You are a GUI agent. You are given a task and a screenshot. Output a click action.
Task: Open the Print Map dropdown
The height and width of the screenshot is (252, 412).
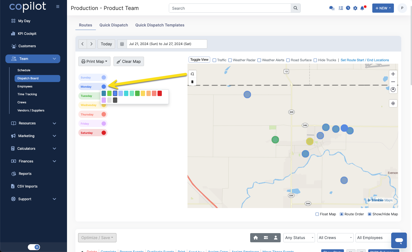point(94,62)
